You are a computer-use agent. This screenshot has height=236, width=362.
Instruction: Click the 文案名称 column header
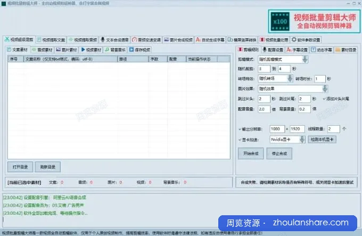(70, 59)
